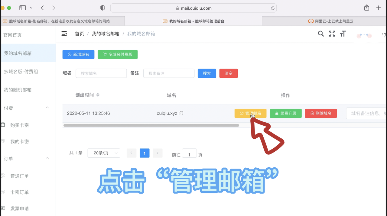
Task: Click the 首页 breadcrumb link
Action: click(x=80, y=34)
